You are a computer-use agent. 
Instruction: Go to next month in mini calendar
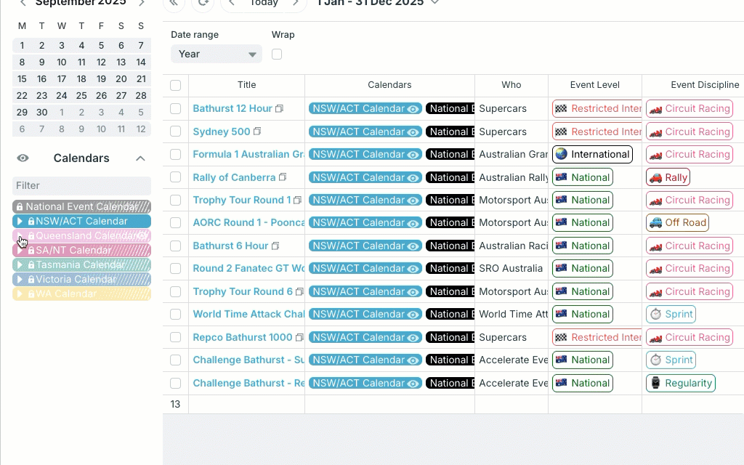coord(142,3)
